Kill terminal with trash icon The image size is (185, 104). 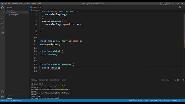coord(178,80)
